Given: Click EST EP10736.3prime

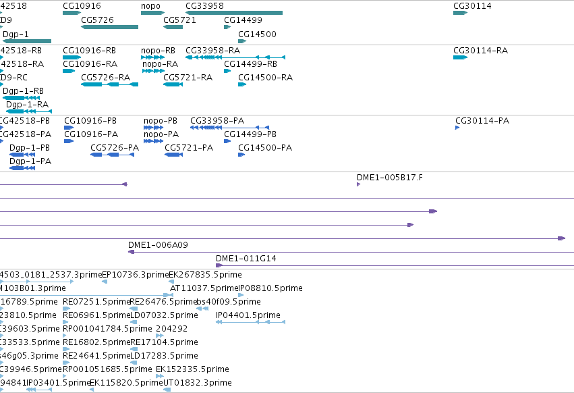Looking at the screenshot, I should tap(105, 282).
